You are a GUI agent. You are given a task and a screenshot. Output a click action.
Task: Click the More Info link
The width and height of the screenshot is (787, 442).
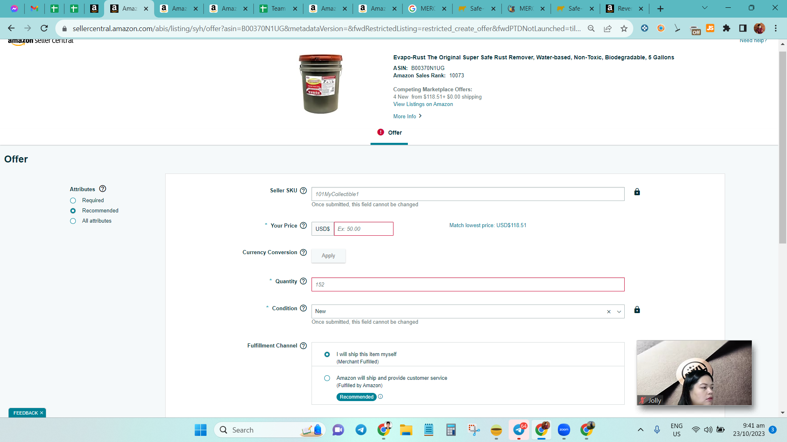pyautogui.click(x=405, y=117)
